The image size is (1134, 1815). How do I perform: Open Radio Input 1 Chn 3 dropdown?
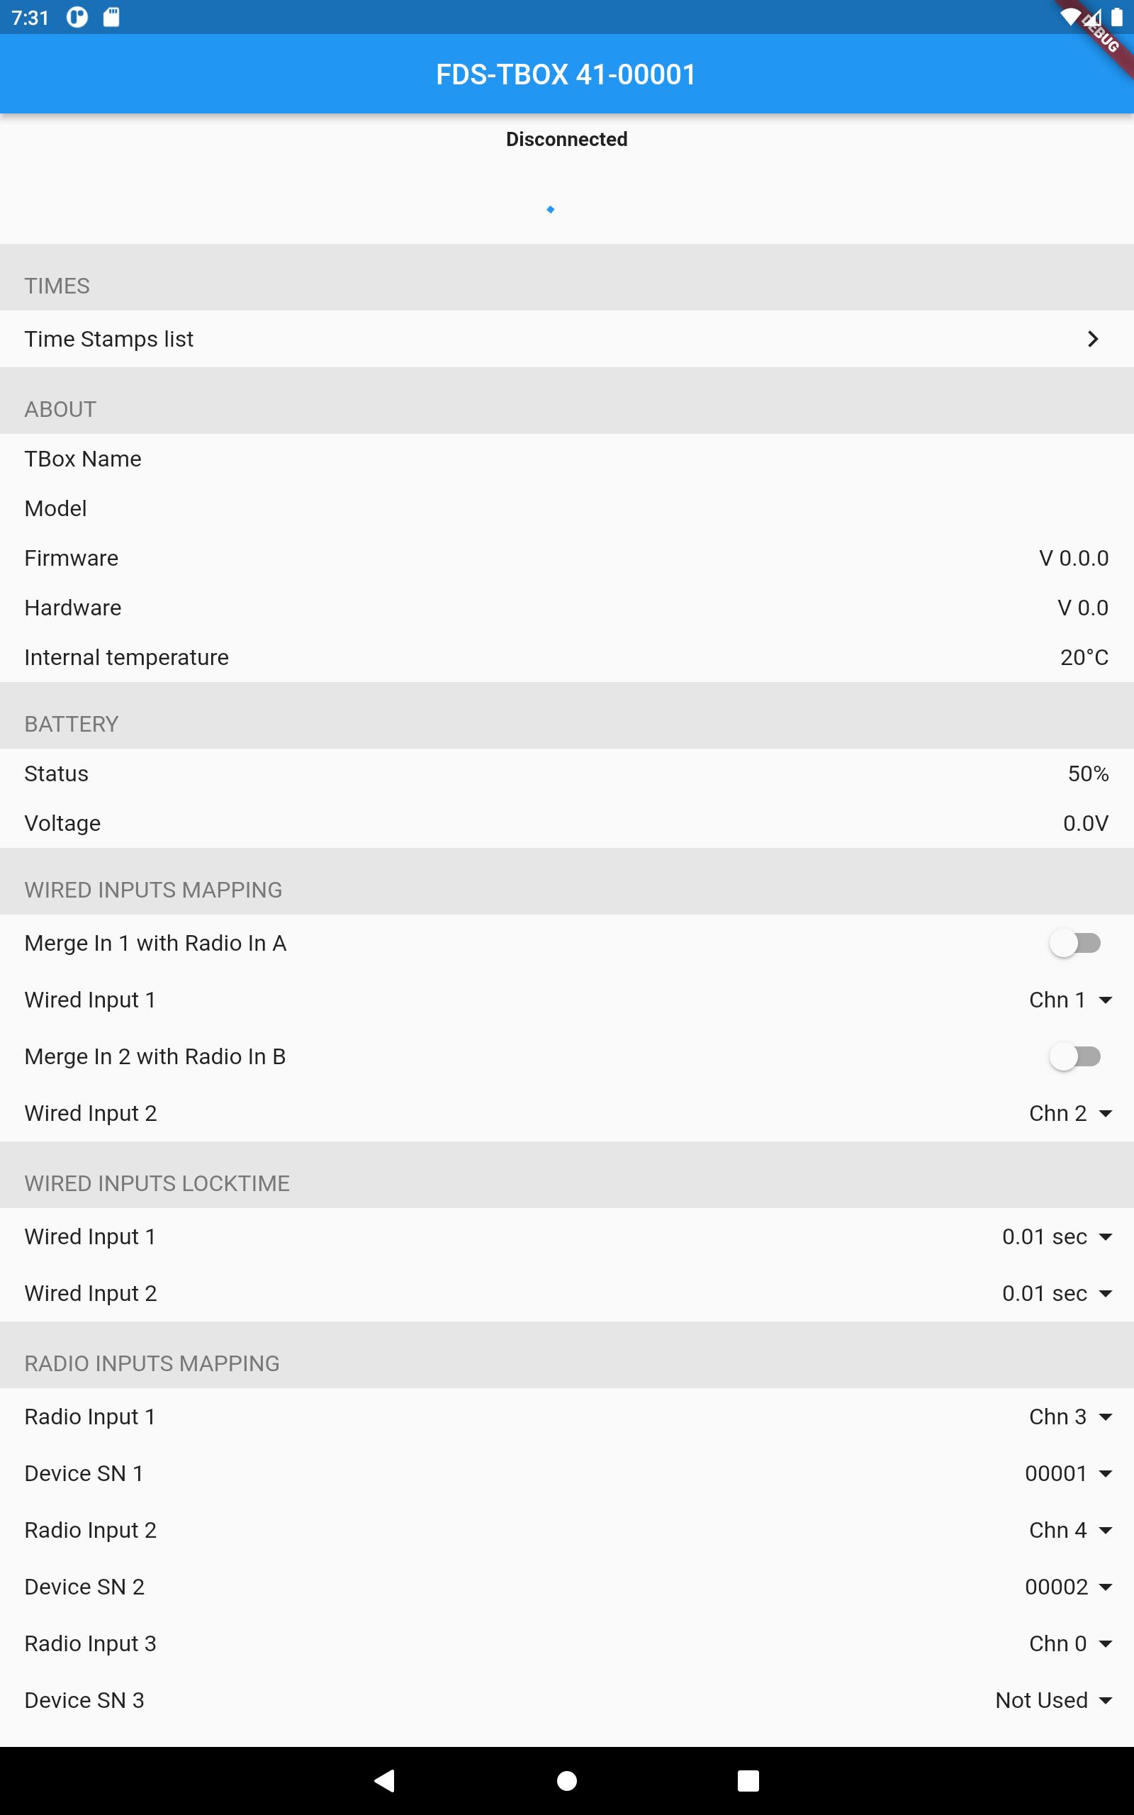1070,1417
